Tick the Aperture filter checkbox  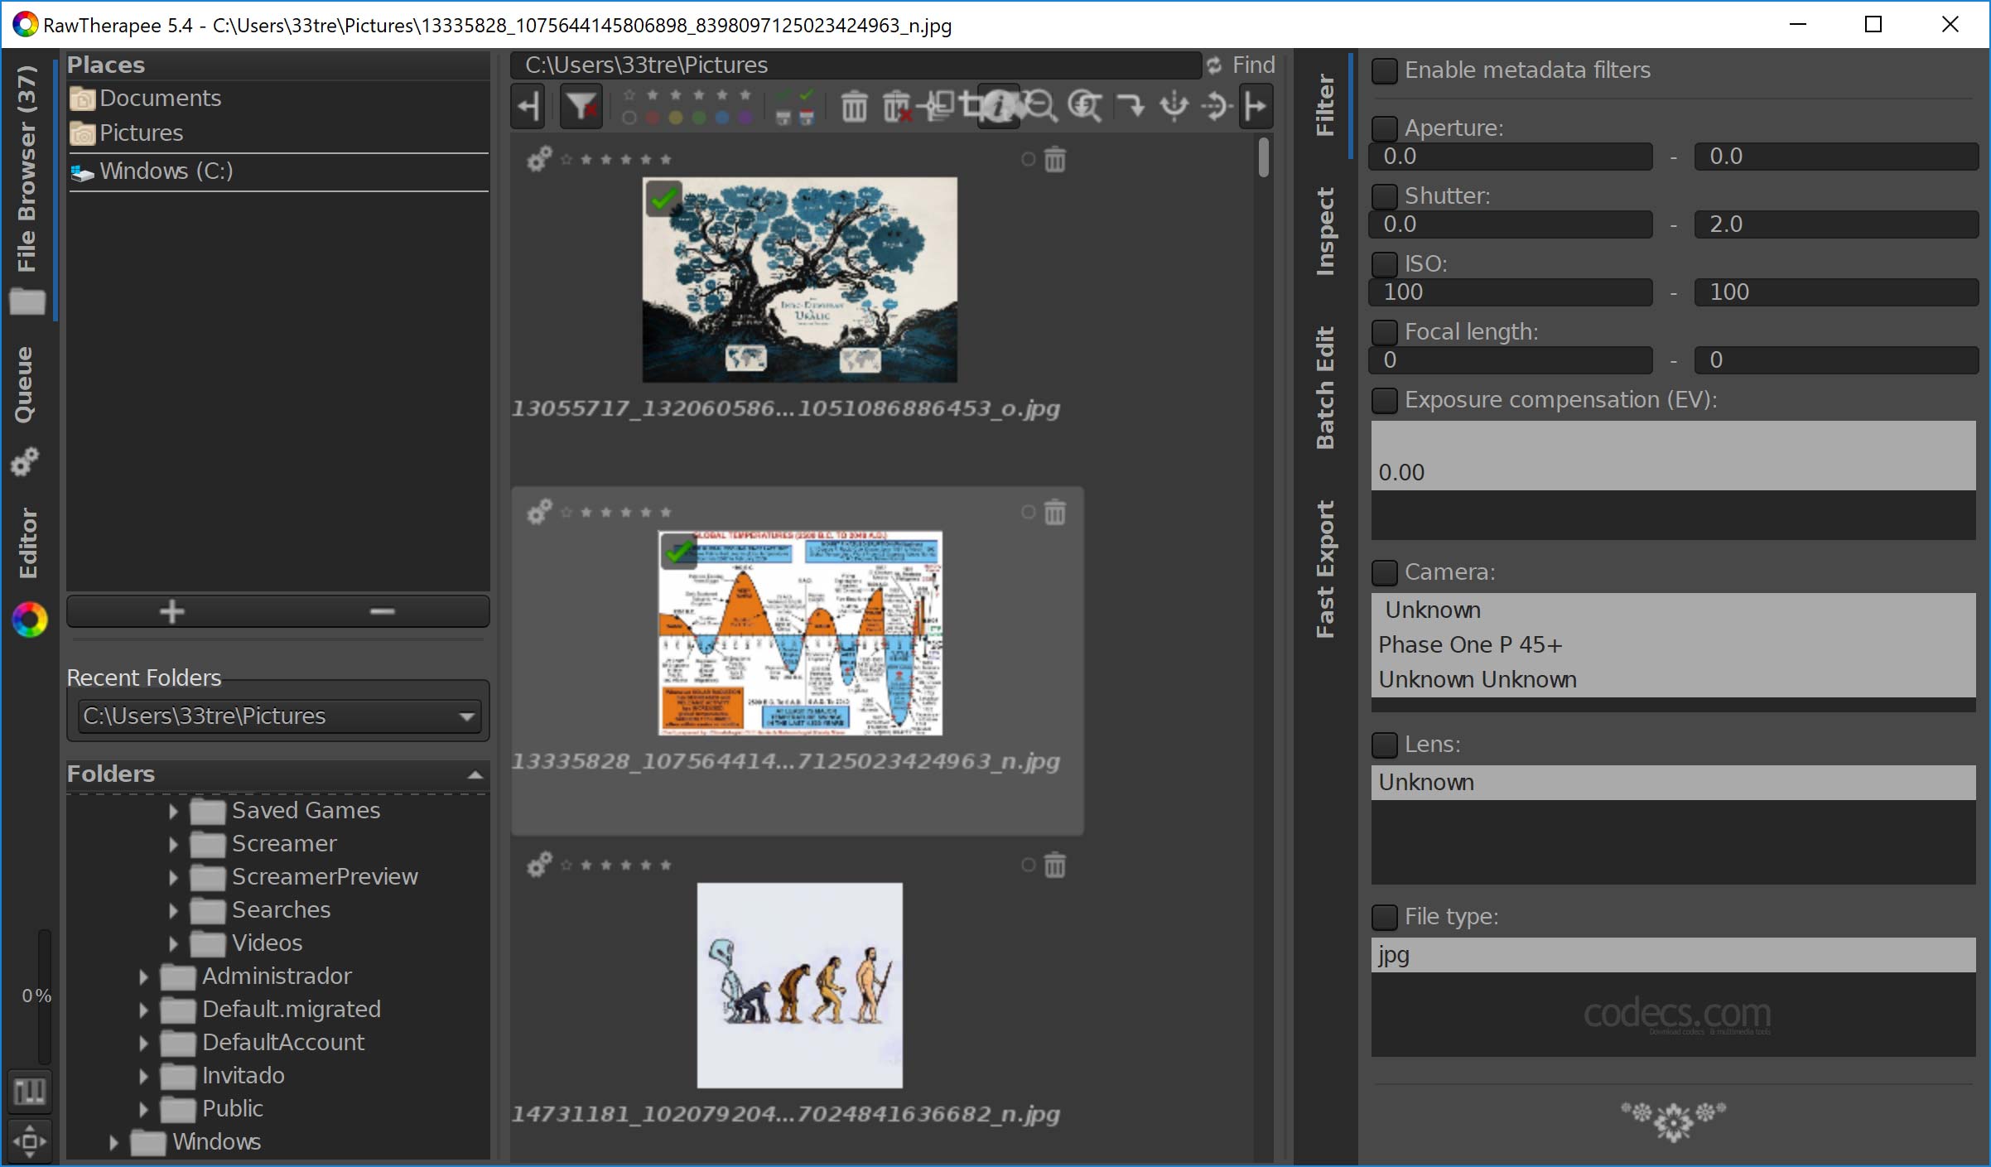click(x=1384, y=128)
